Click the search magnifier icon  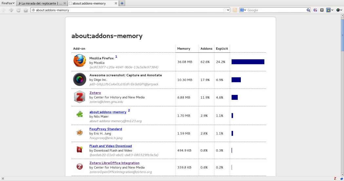point(308,10)
